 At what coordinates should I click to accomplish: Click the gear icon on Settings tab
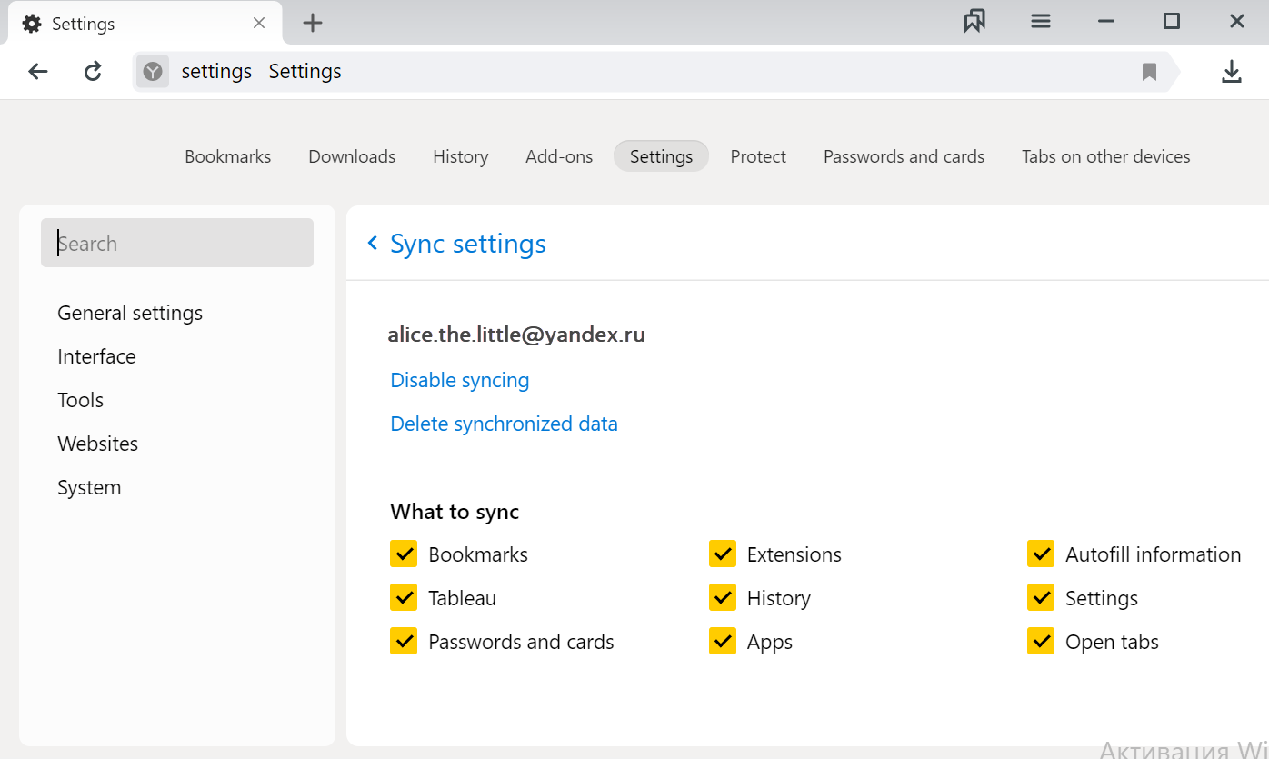click(32, 24)
